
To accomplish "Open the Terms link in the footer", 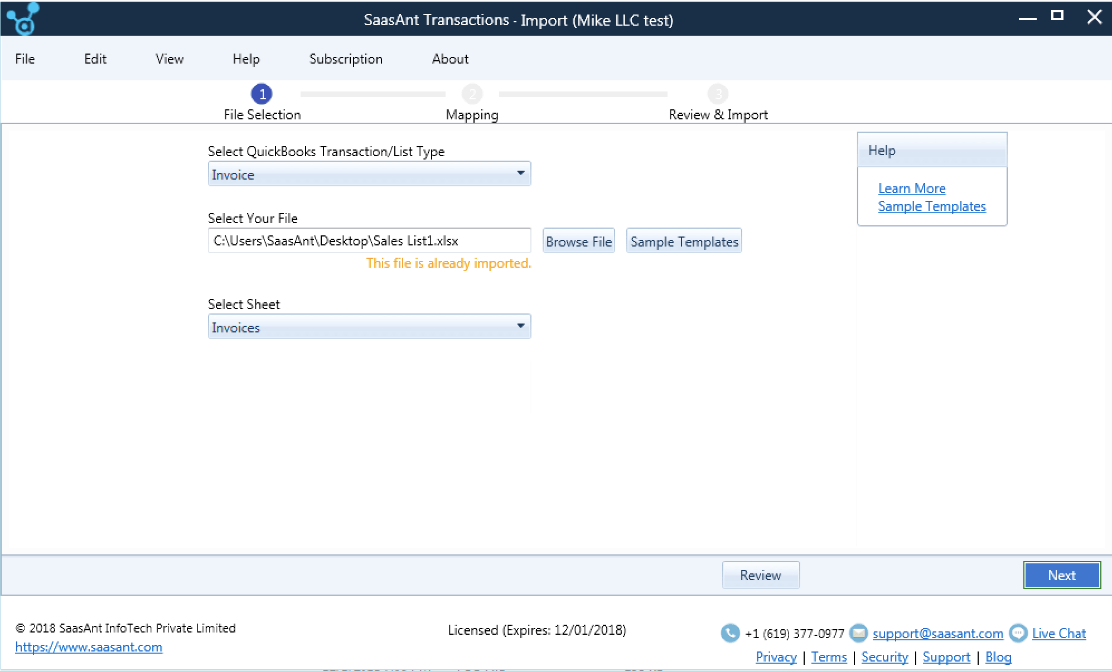I will click(829, 657).
